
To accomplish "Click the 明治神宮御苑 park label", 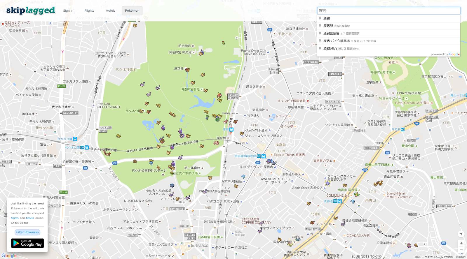I will click(190, 89).
